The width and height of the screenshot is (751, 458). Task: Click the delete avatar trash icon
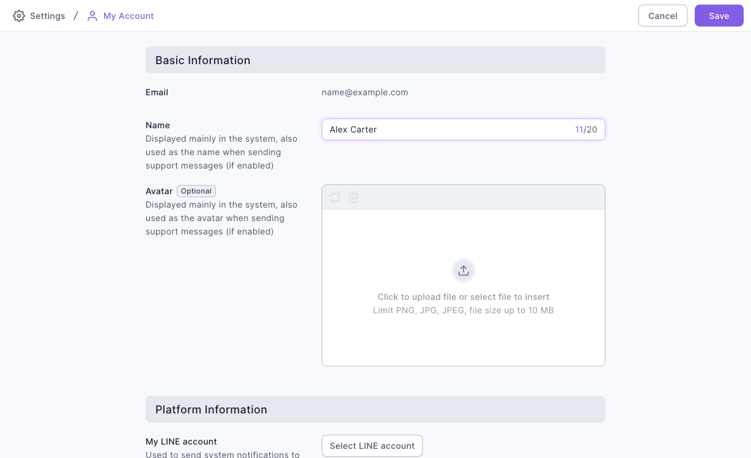[x=353, y=197]
